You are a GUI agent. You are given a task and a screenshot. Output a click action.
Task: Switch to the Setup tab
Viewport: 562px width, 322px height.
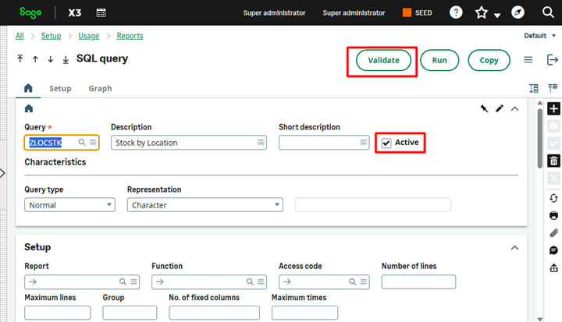60,89
